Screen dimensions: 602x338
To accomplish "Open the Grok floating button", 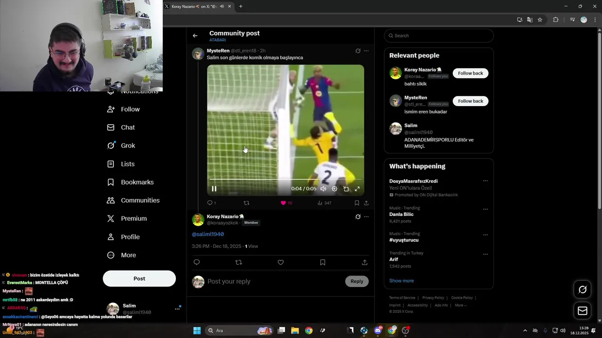I will click(x=582, y=290).
